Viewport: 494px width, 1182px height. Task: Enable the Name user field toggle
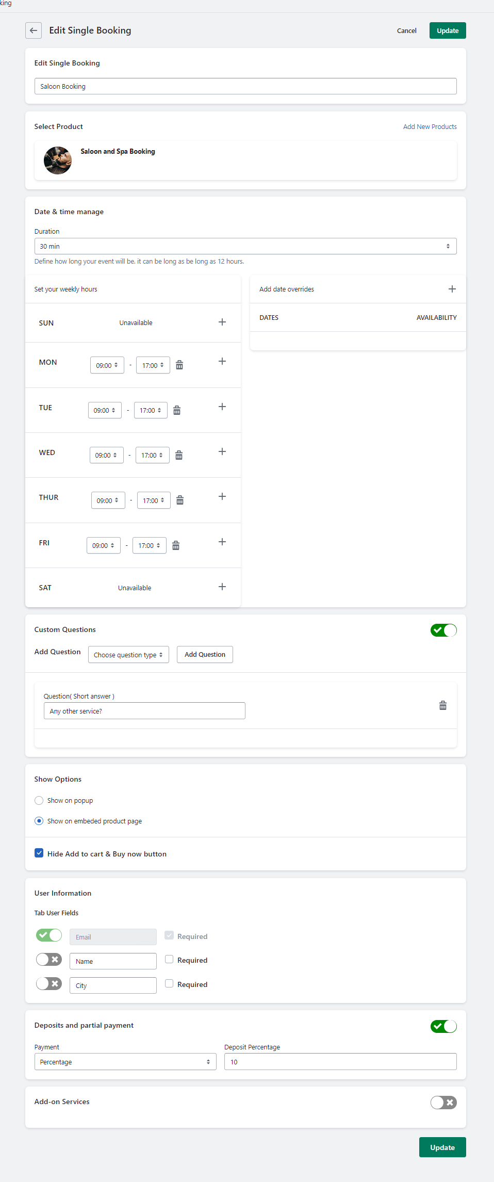49,959
